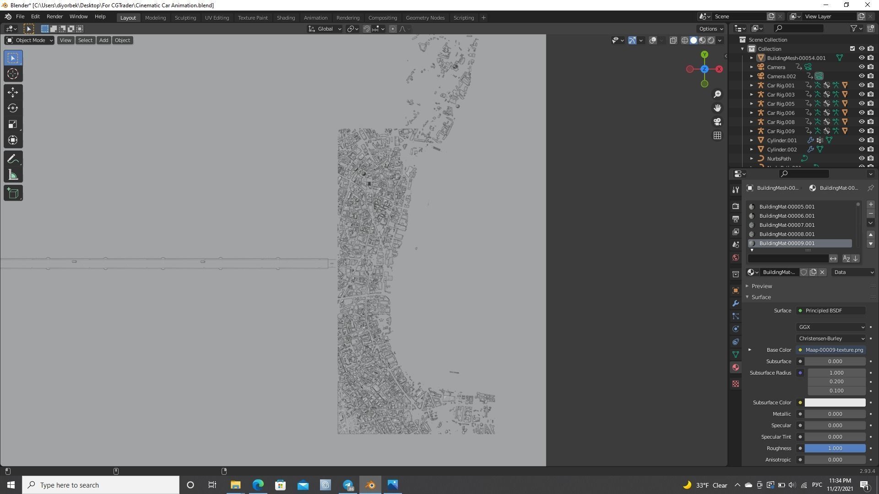Select the Rotate tool

point(13,108)
